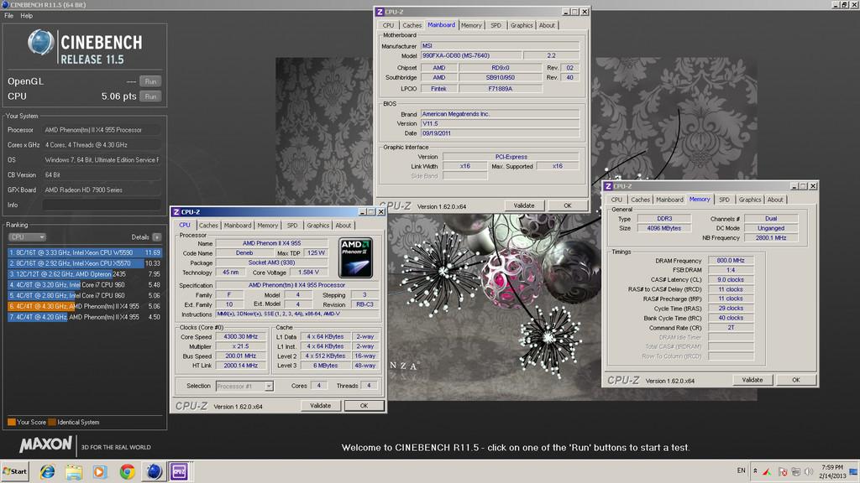
Task: Click the 990FXA-GD80 (MS-7640) model field
Action: click(472, 56)
